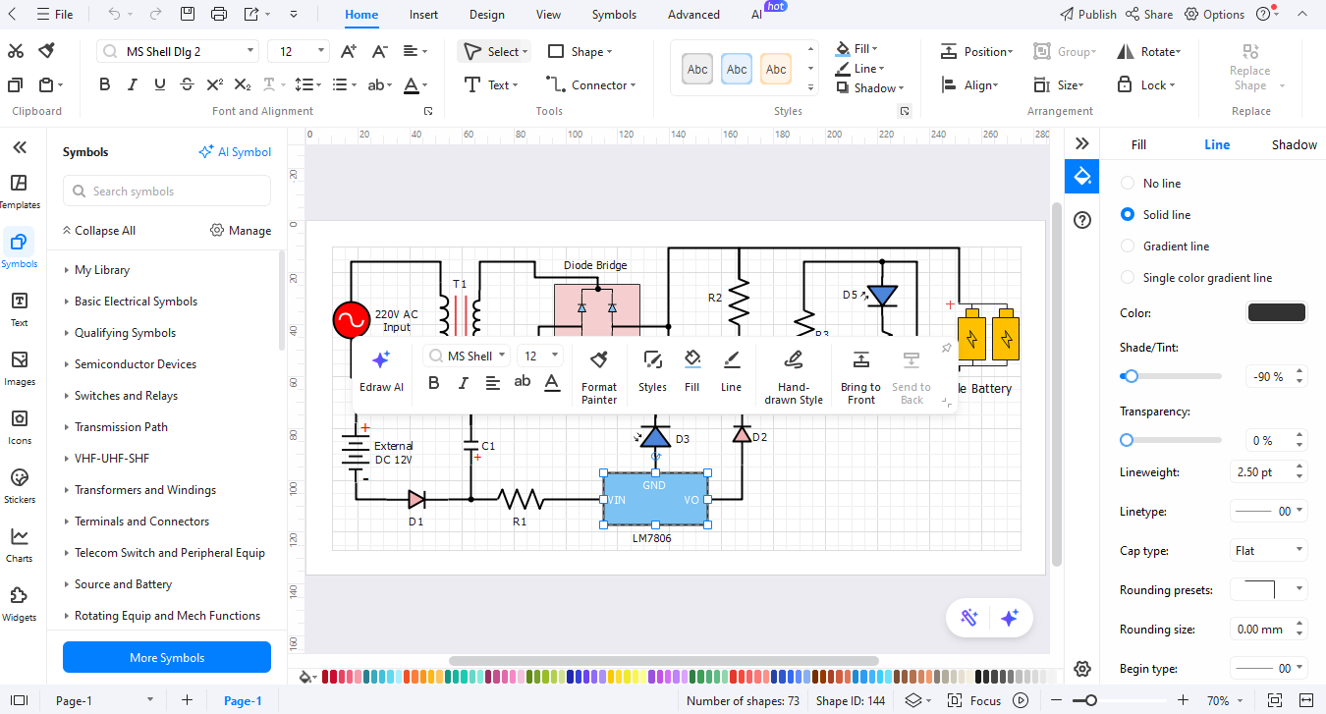Apply Subscript formatting
The image size is (1326, 714).
click(243, 85)
